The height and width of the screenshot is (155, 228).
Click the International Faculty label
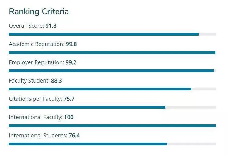[x=36, y=117]
